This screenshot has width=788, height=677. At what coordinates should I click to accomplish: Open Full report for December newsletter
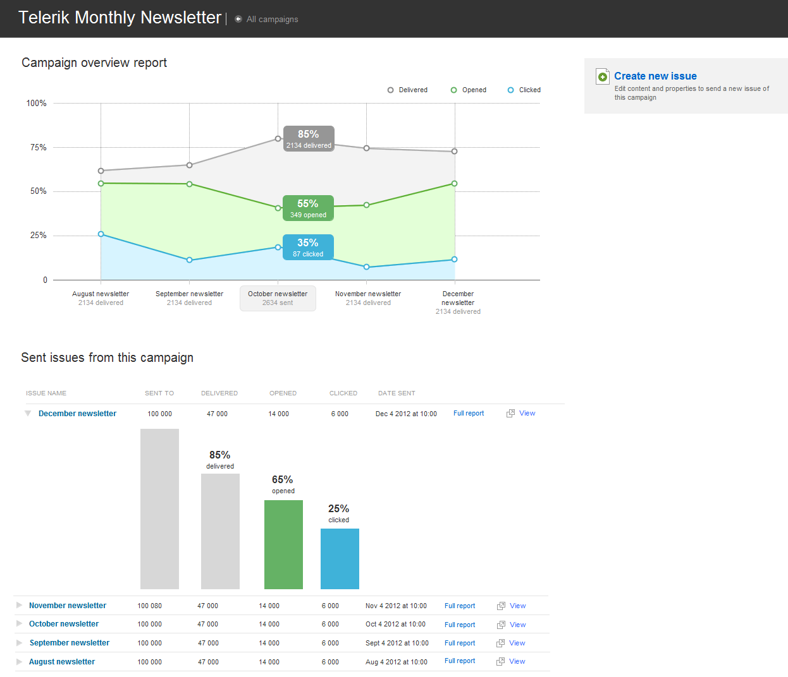(x=469, y=414)
